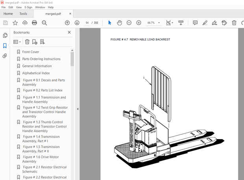Go to the previous page arrow

coord(67,23)
